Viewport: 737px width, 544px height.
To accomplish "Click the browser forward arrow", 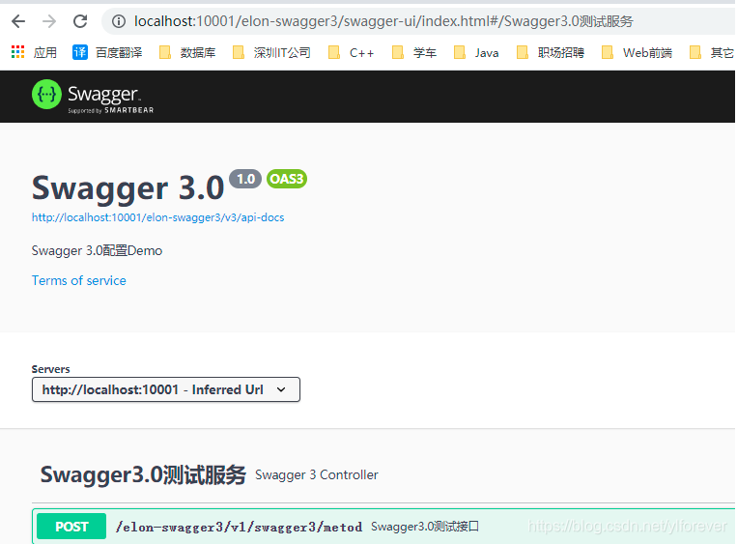I will click(49, 21).
